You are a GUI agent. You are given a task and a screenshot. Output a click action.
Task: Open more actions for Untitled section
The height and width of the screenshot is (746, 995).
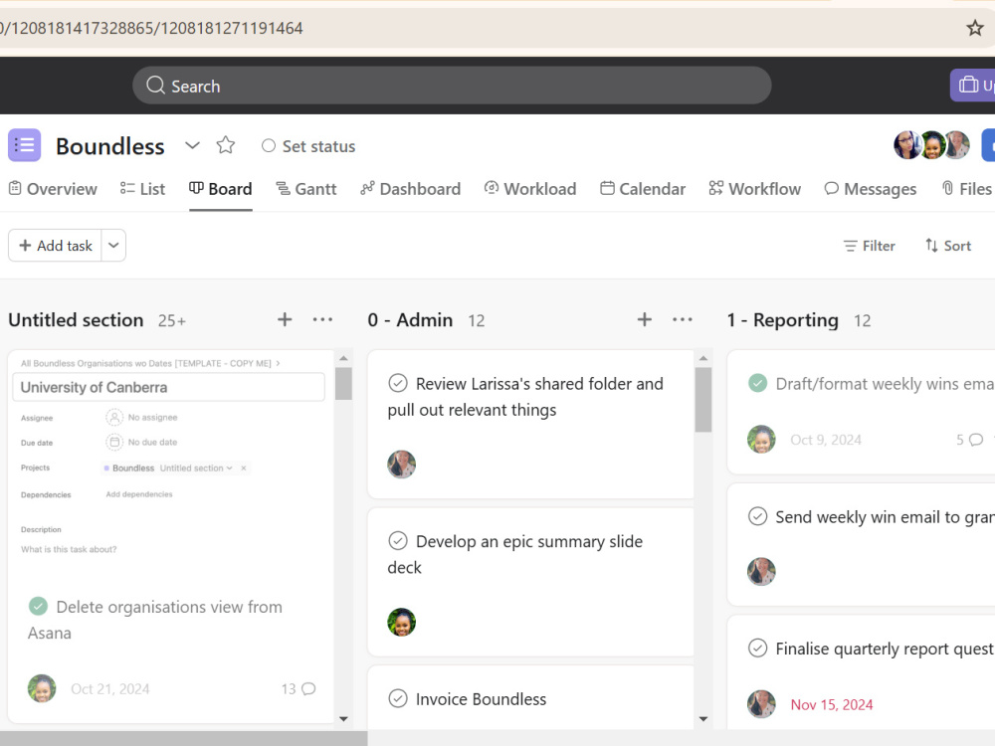(x=322, y=319)
